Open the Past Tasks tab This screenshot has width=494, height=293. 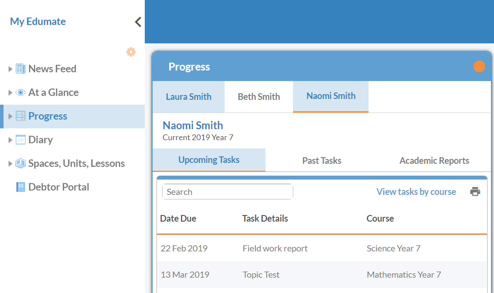(322, 160)
